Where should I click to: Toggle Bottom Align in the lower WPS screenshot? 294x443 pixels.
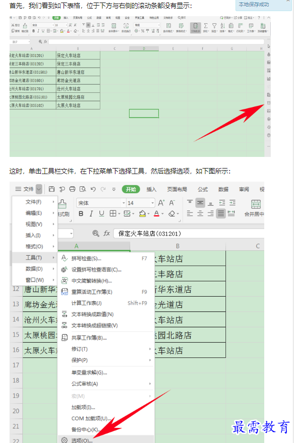tap(210, 203)
